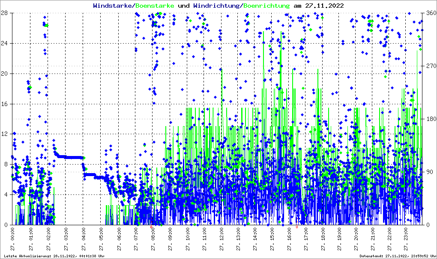The image size is (437, 259).
Task: Click the 28 wind speed axis label
Action: (x=4, y=13)
